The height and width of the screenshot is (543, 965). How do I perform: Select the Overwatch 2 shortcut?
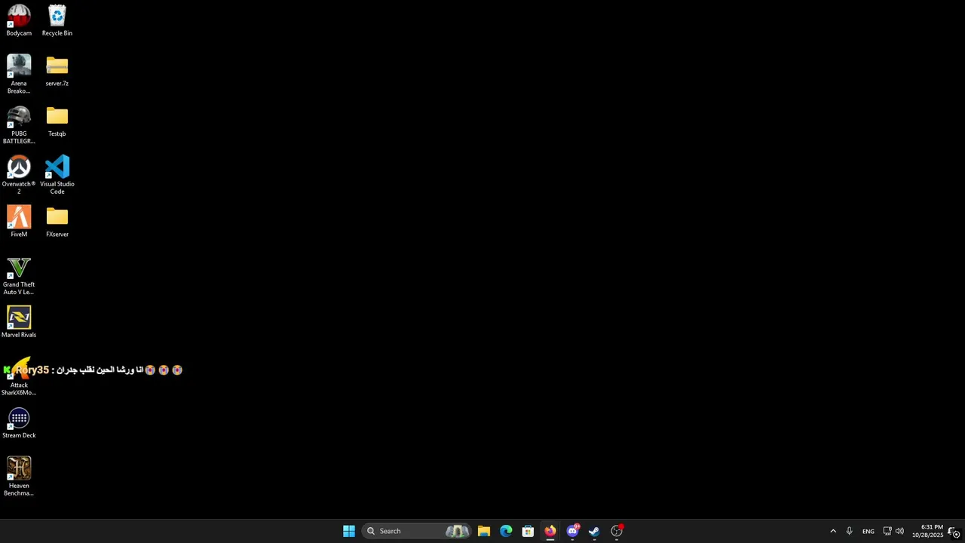pos(19,175)
